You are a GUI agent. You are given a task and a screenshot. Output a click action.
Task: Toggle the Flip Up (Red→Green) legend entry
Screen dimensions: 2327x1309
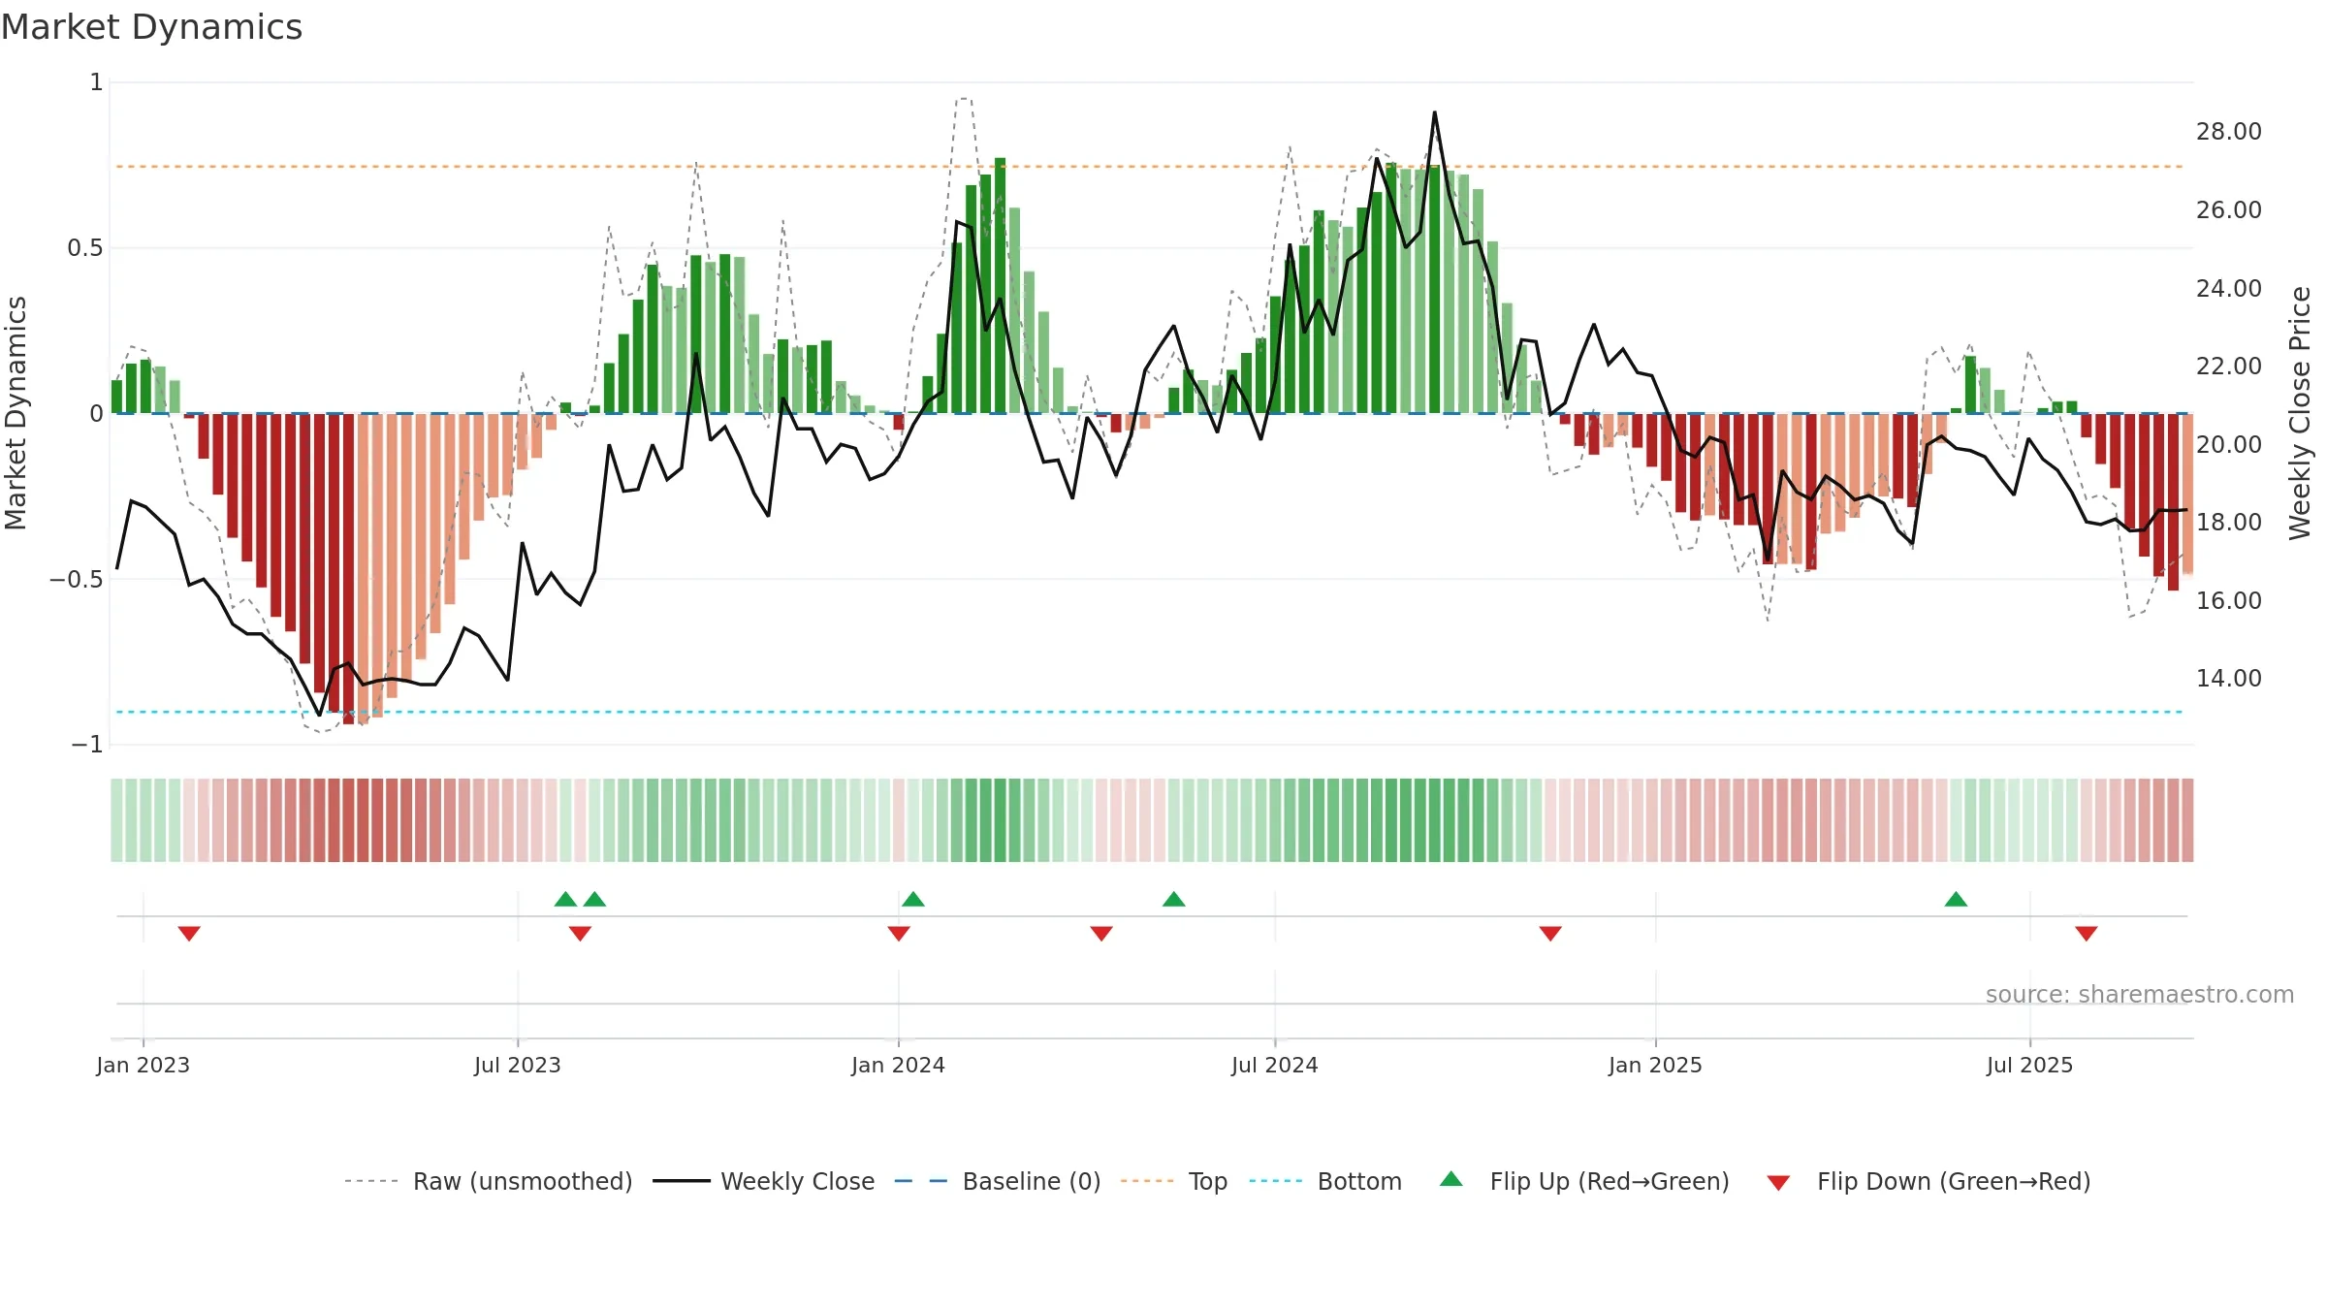1584,1181
